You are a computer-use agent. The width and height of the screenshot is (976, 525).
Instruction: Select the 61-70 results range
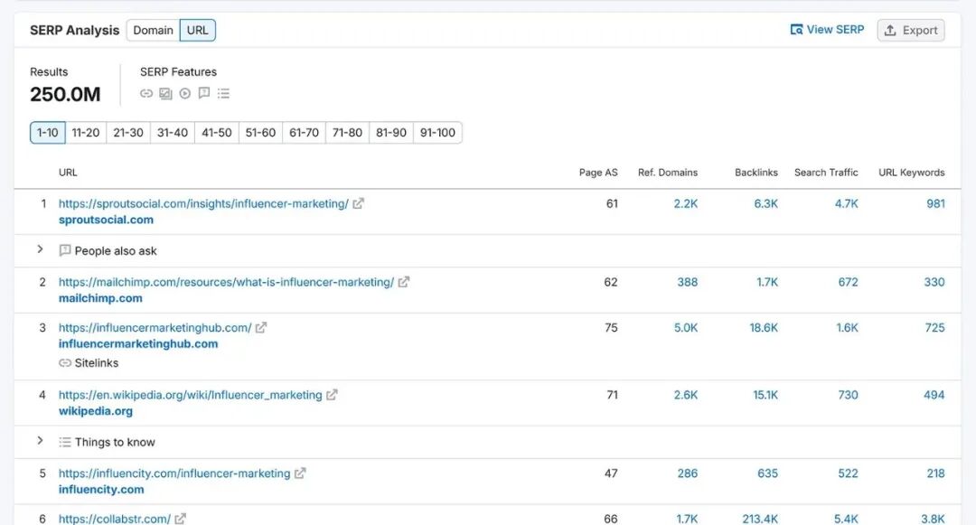[x=304, y=133]
